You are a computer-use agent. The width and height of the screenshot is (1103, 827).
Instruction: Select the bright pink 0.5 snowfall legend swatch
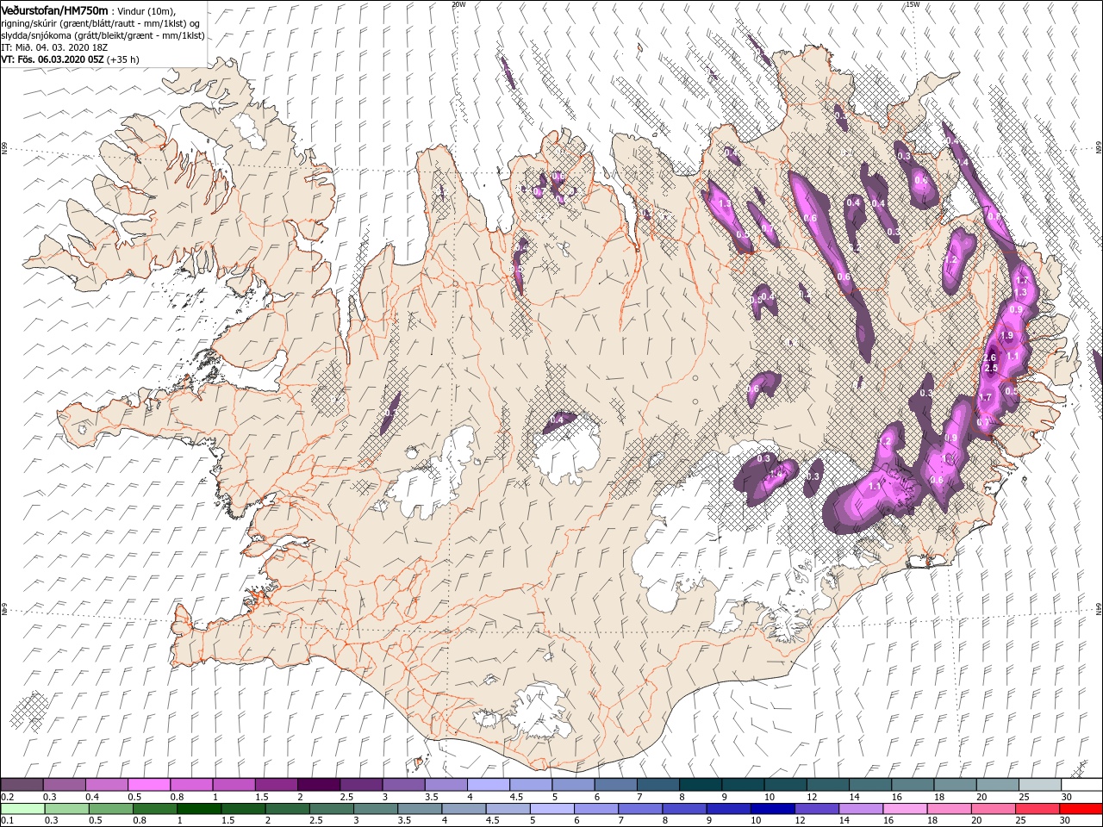148,785
